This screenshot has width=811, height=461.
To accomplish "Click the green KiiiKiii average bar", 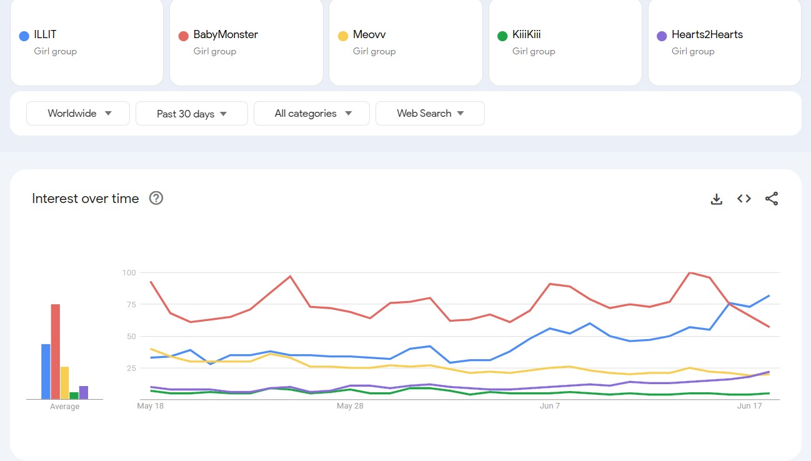I will [74, 395].
